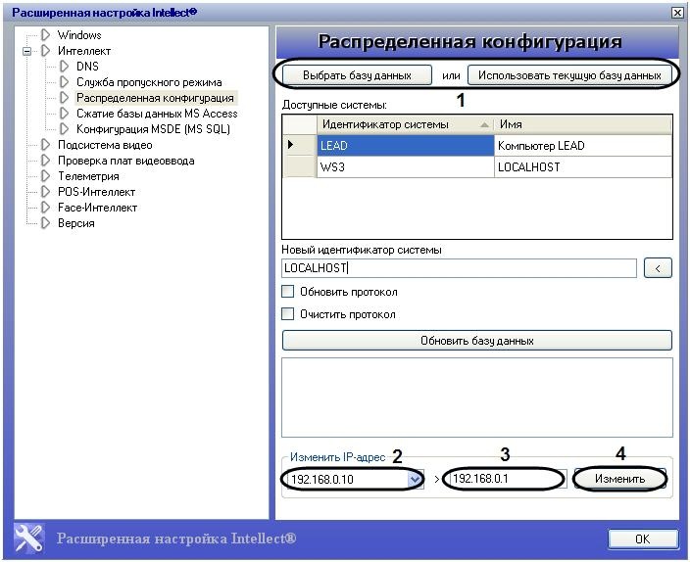This screenshot has width=690, height=562.
Task: Click row selector arrow beside LEAD
Action: pyautogui.click(x=291, y=146)
